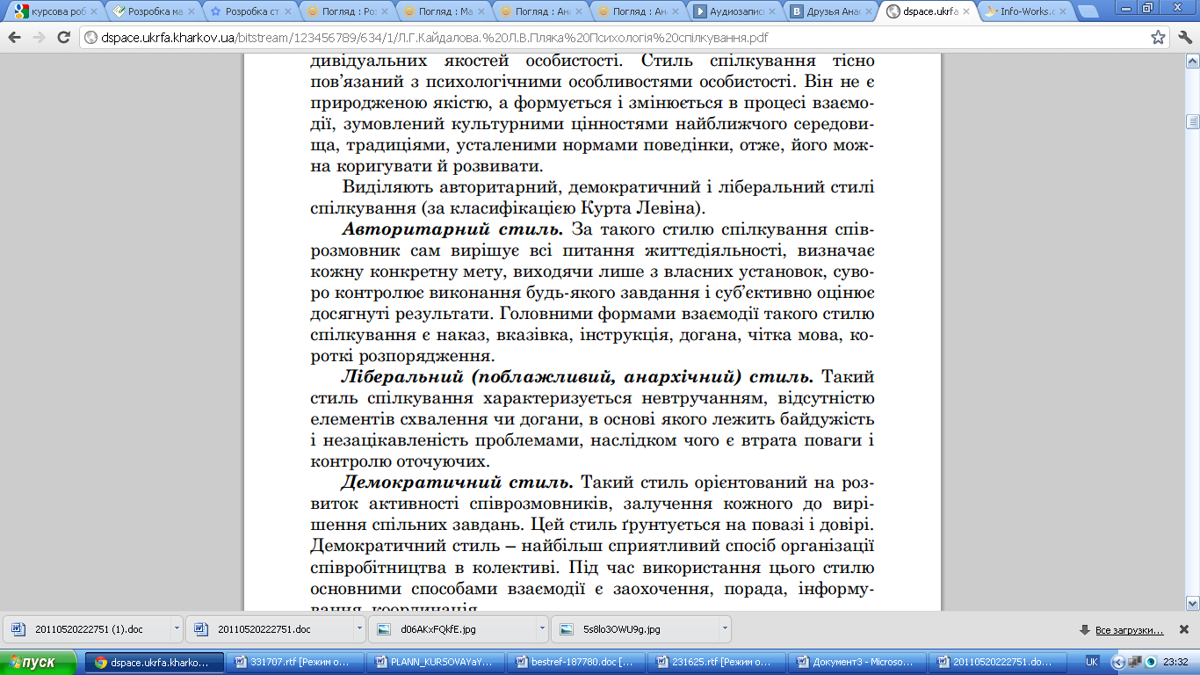Image resolution: width=1200 pixels, height=675 pixels.
Task: Click the scrollbar down arrow
Action: (1192, 603)
